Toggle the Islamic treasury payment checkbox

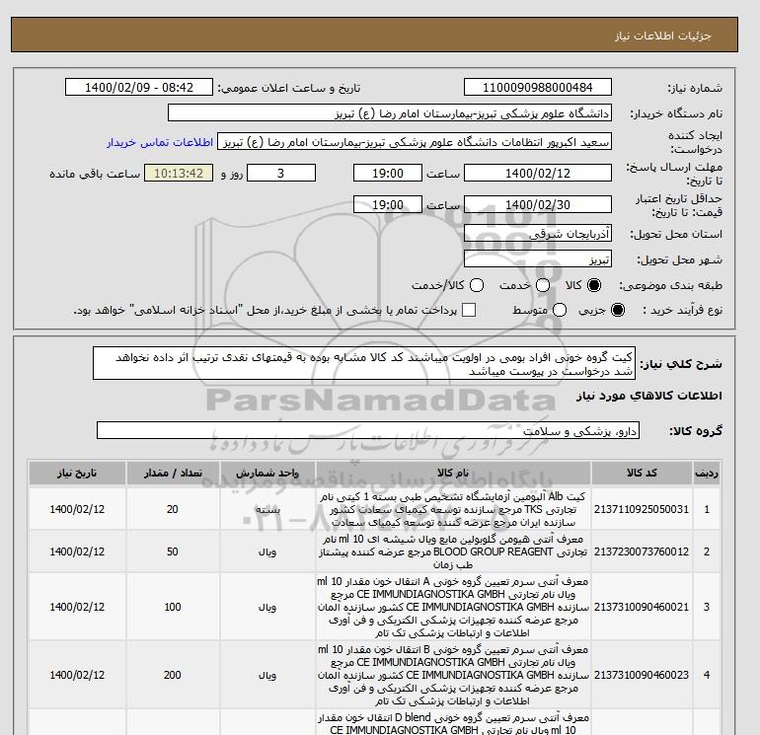469,310
